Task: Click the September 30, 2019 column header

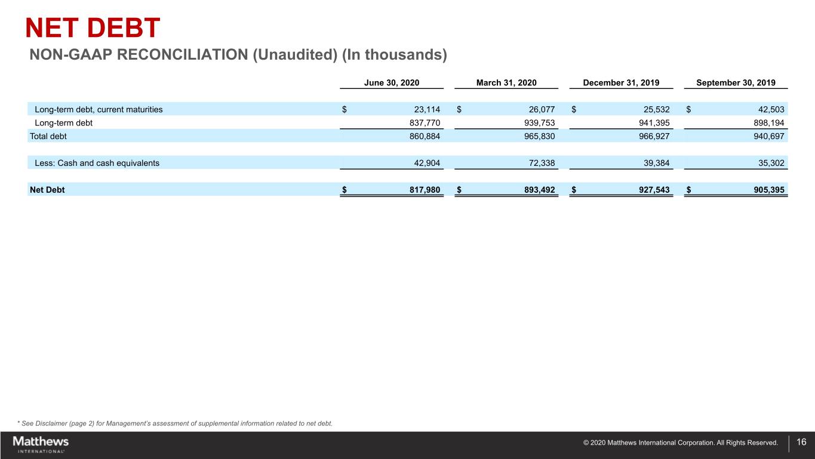Action: pyautogui.click(x=736, y=82)
